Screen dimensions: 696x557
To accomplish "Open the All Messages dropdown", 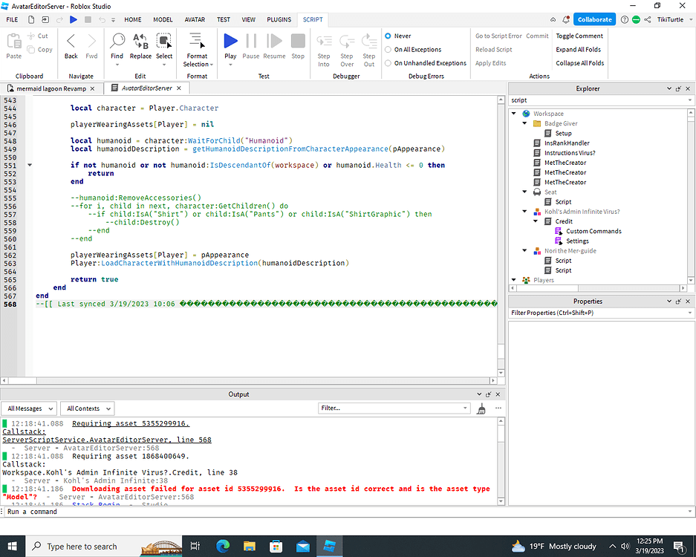I will click(x=28, y=408).
